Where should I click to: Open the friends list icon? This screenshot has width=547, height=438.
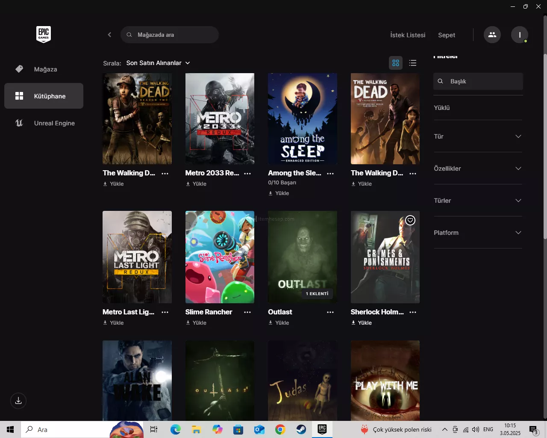point(492,35)
